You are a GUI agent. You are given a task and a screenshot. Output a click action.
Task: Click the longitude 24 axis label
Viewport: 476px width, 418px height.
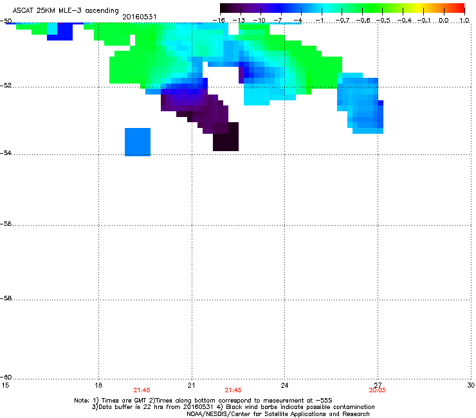(x=284, y=385)
